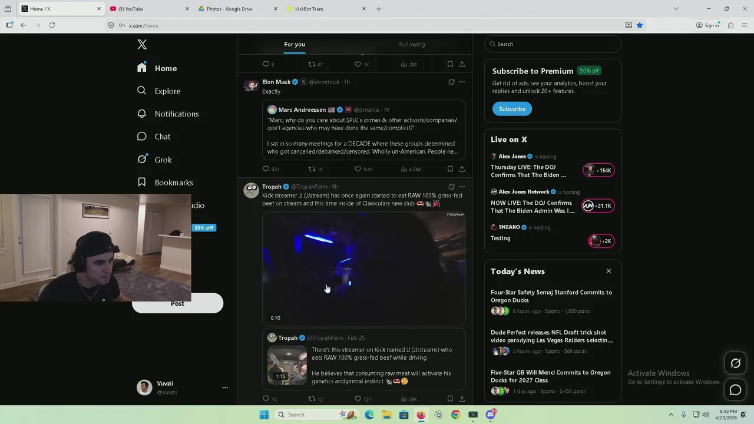
Task: Open the browser application menu button
Action: pyautogui.click(x=745, y=25)
